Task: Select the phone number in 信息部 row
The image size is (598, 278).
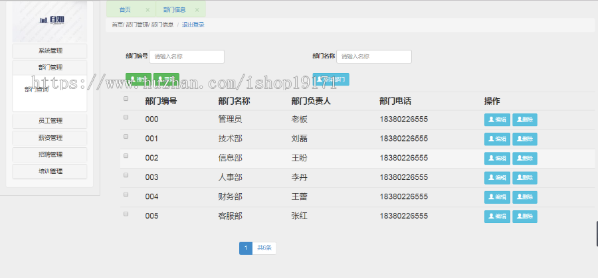Action: 403,158
